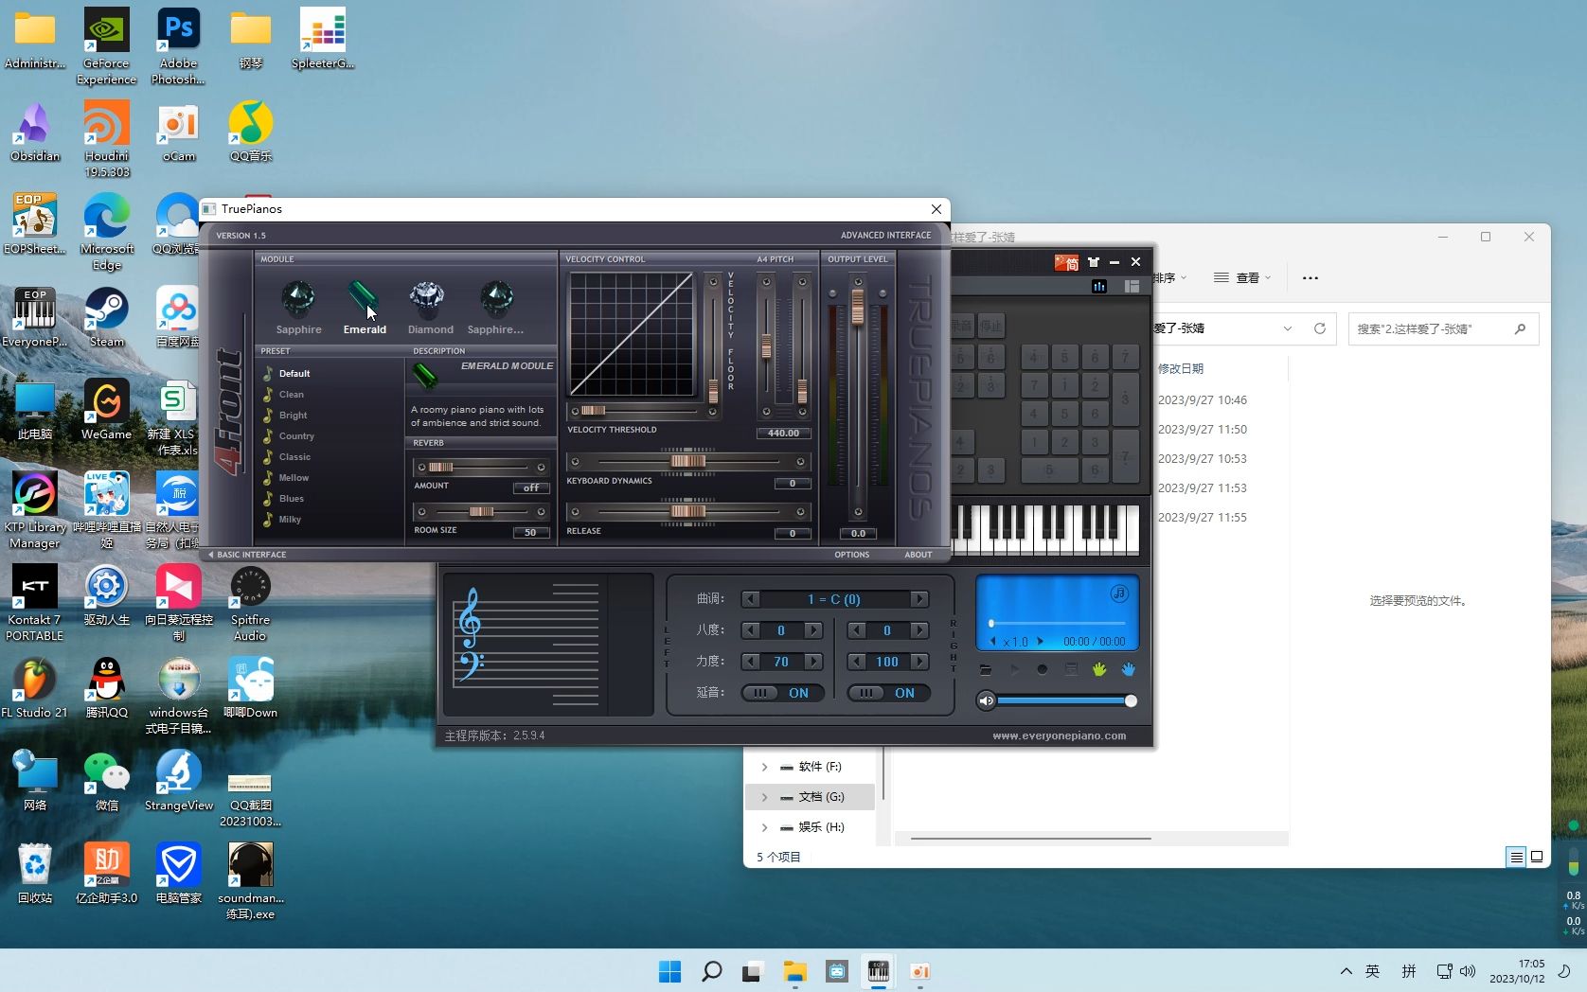Expand the 娱乐 (H:) drive node
Image resolution: width=1587 pixels, height=992 pixels.
click(x=765, y=827)
